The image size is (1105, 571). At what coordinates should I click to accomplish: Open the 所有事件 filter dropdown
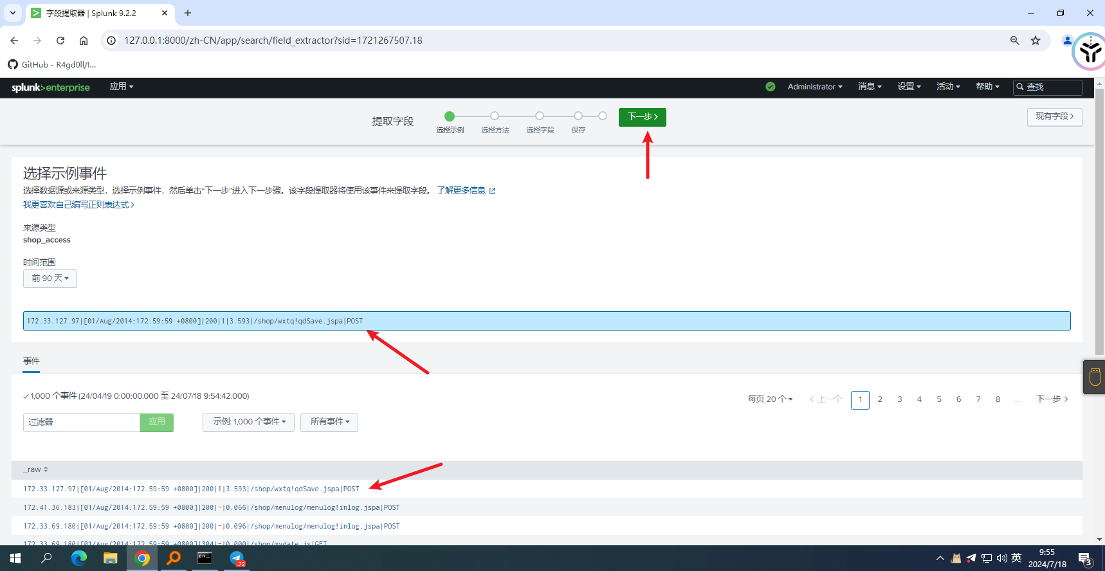[329, 422]
